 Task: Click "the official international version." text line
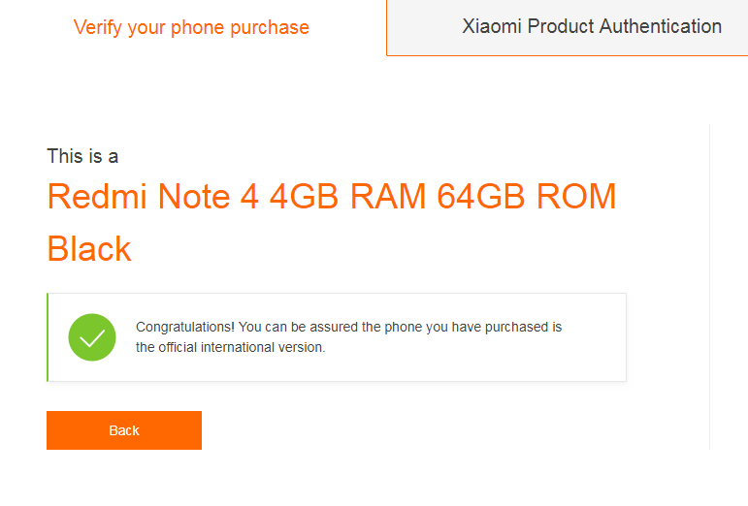[x=230, y=347]
